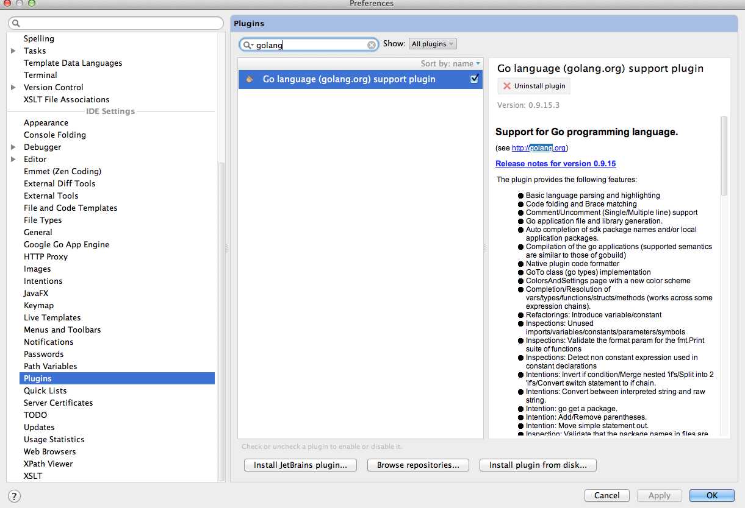Select Quick Lists setting

click(45, 391)
